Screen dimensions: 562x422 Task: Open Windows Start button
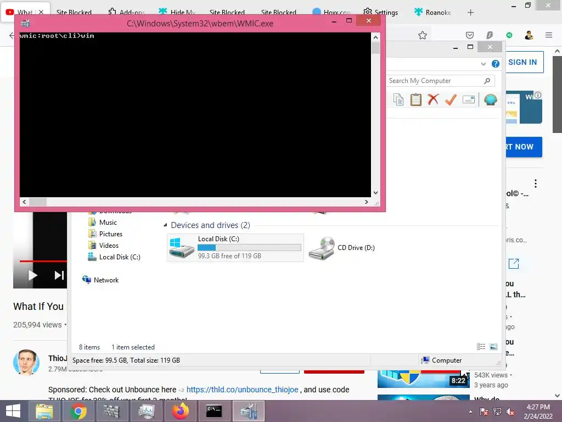coord(13,411)
